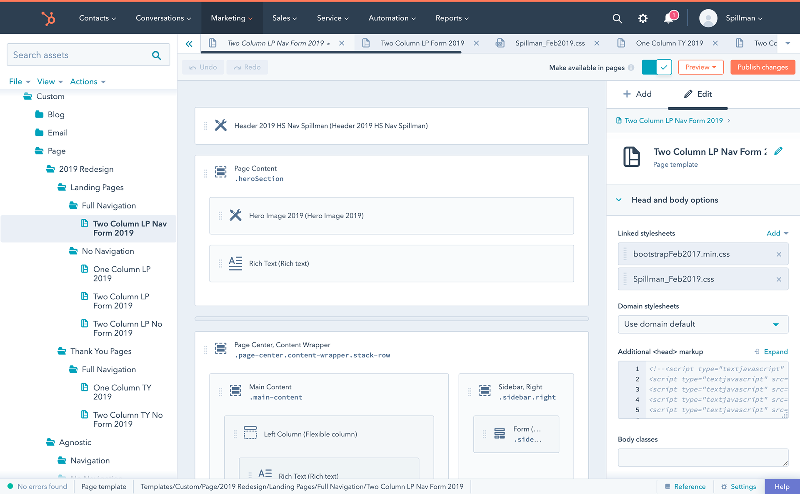Open the Domain stylesheets dropdown
The height and width of the screenshot is (494, 800).
point(703,324)
